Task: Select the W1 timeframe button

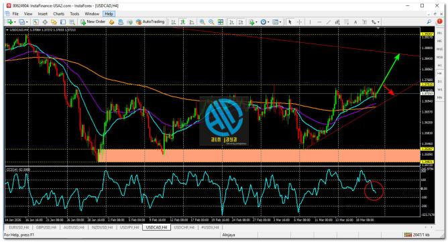Action: click(439, 90)
